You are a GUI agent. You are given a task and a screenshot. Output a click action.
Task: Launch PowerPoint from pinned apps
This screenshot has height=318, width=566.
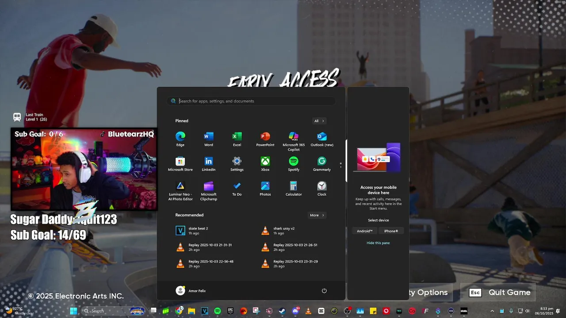(265, 139)
